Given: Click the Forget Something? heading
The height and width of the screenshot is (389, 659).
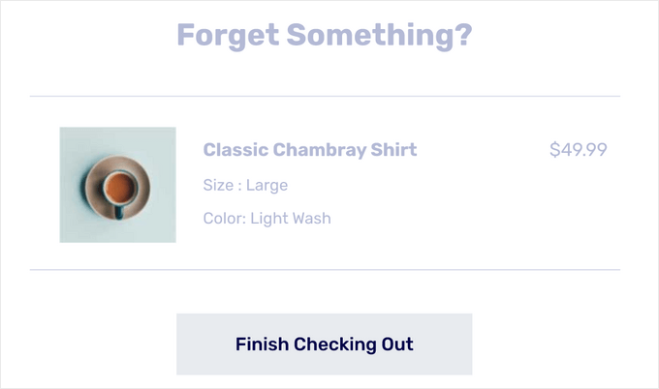Looking at the screenshot, I should point(324,36).
